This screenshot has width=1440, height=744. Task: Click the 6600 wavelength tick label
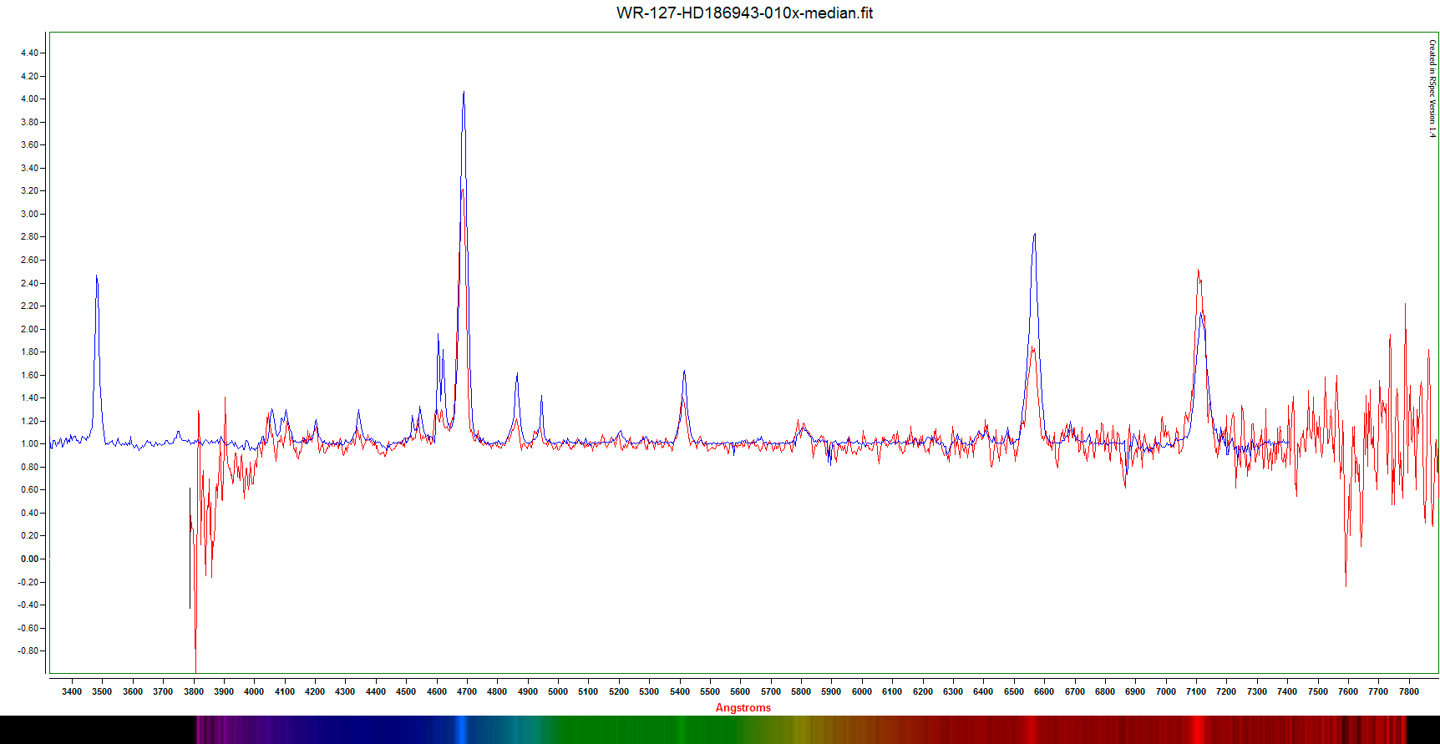1044,691
